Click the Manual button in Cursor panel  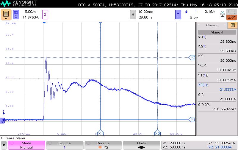217,32
